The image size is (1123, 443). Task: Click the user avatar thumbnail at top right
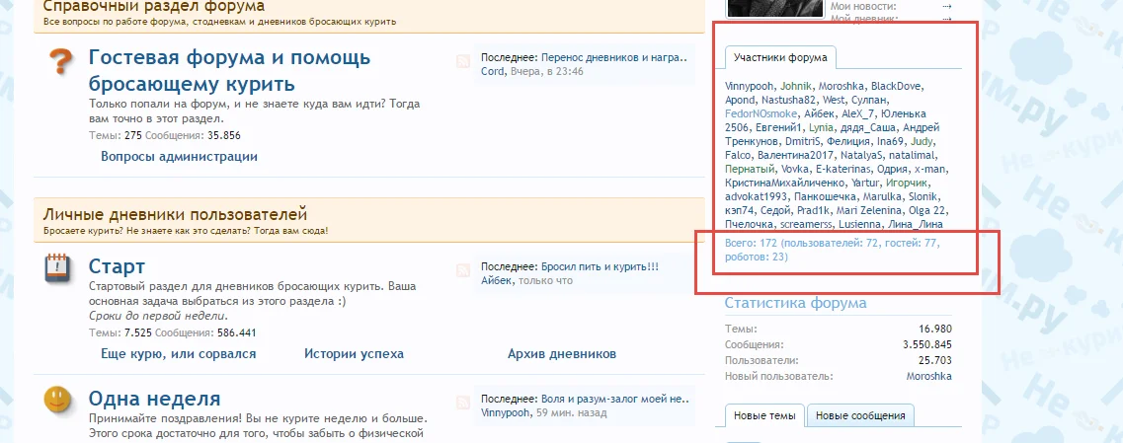[774, 9]
